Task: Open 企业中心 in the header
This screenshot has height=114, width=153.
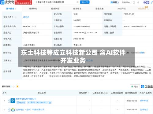Action: 126,2
